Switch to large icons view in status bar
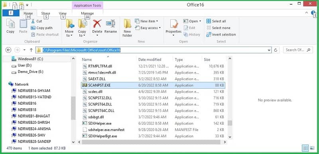Viewport: 319px width, 154px height. coord(312,148)
